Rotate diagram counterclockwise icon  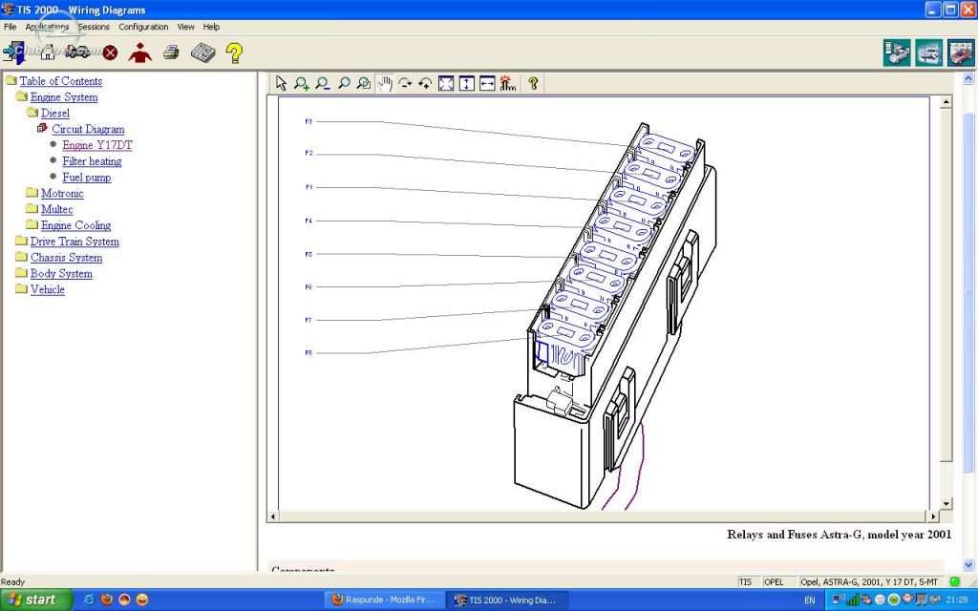[x=425, y=84]
